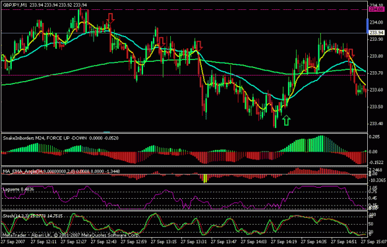Select the green up buy arrow
The height and width of the screenshot is (247, 387).
click(286, 120)
